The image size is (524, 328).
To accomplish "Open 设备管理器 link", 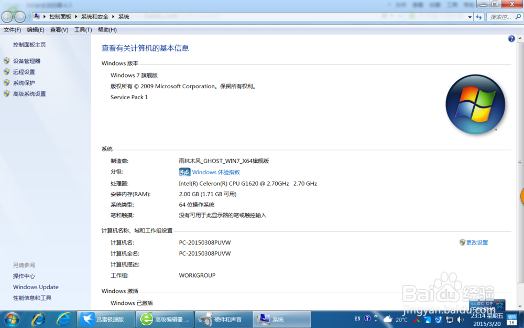I will (27, 61).
